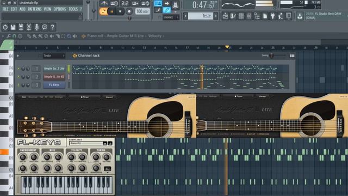Open the TOOLS menu
The image size is (348, 196).
pyautogui.click(x=73, y=9)
